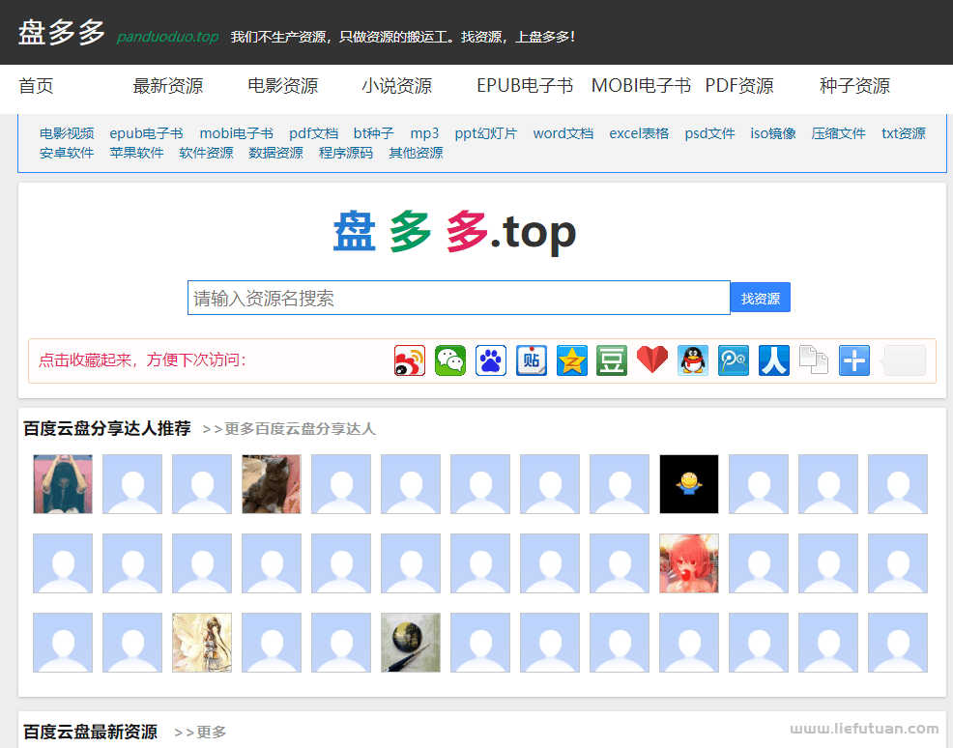Screen dimensions: 953x748
Task: Click the copy link pages icon
Action: tap(814, 360)
